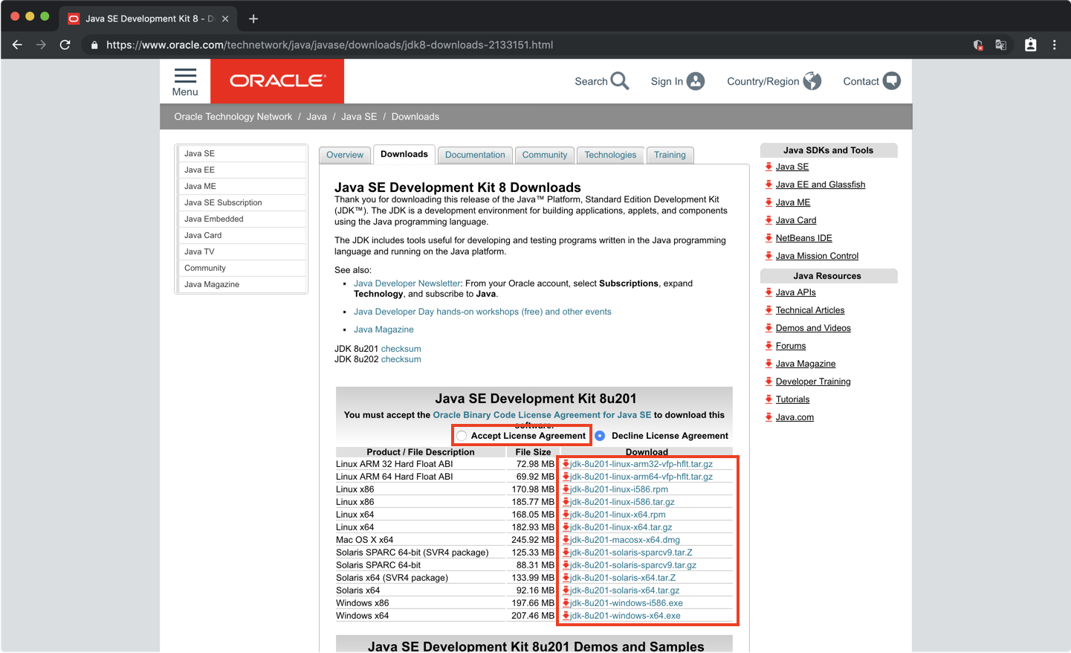Open a new browser tab with plus
The image size is (1071, 653).
point(253,19)
